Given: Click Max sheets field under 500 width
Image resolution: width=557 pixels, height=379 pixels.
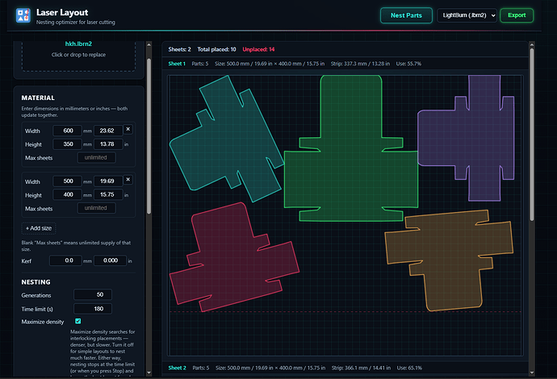Looking at the screenshot, I should tap(96, 208).
